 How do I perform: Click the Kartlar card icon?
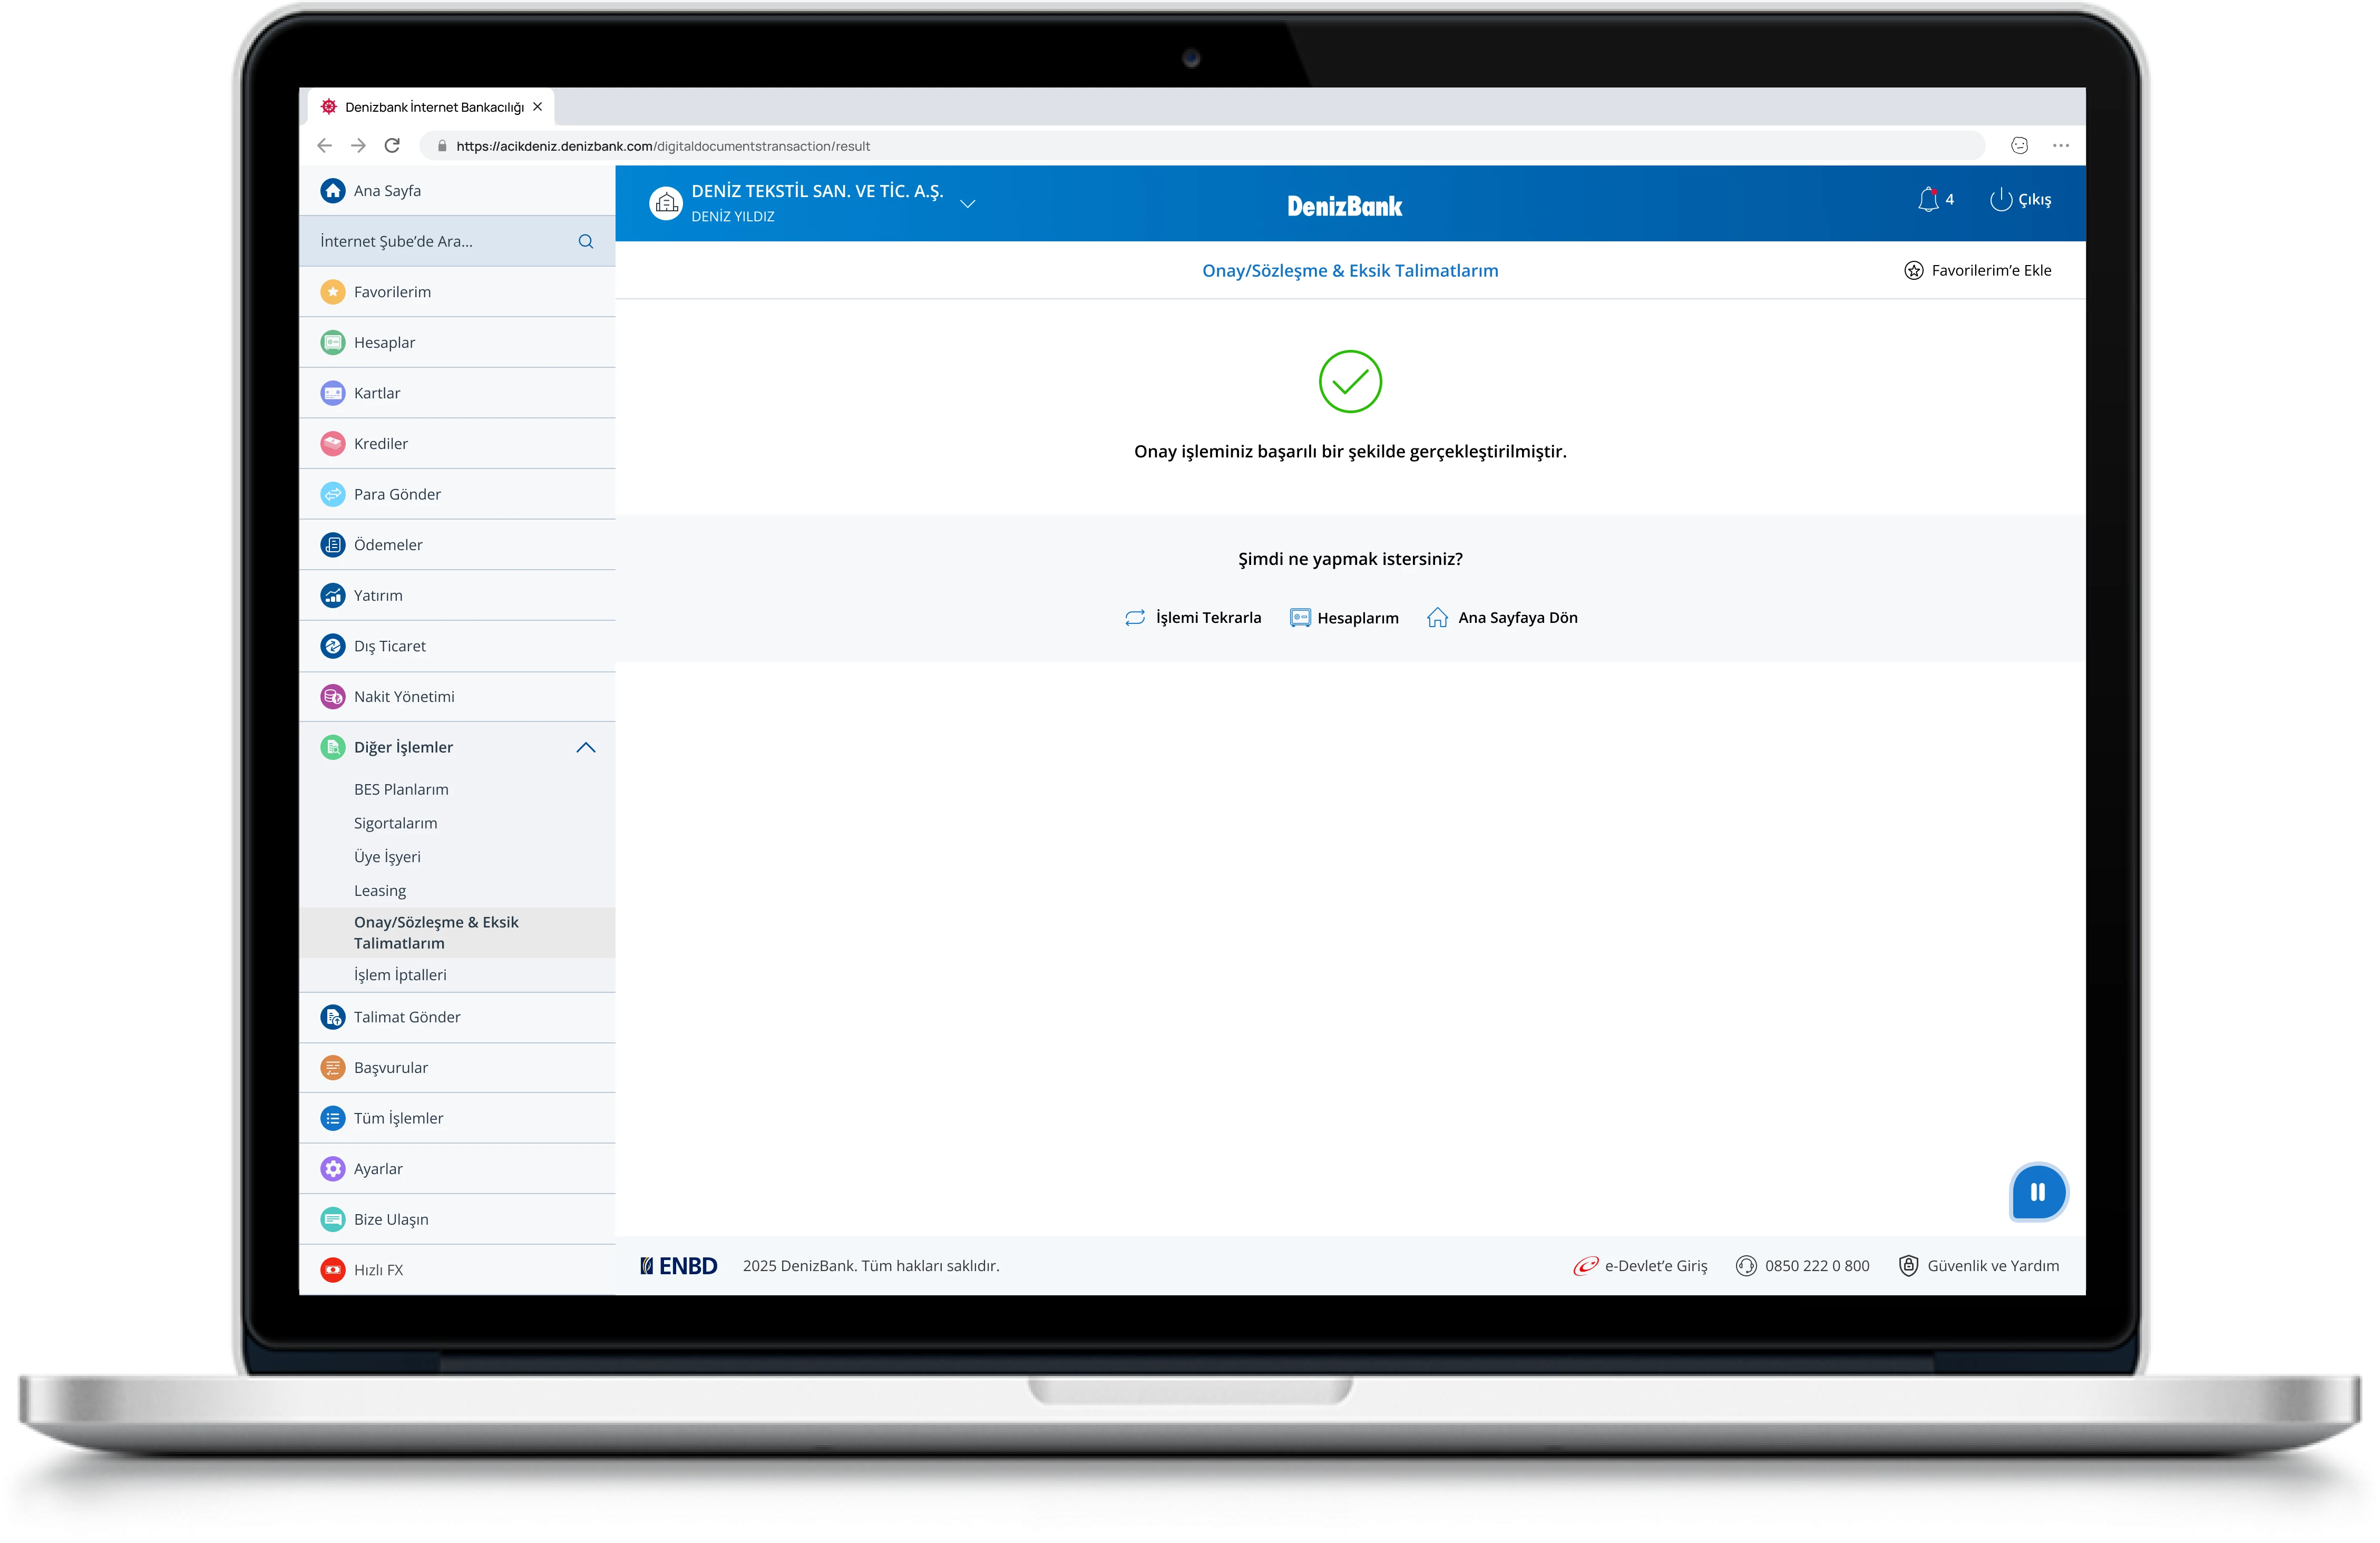pos(333,393)
